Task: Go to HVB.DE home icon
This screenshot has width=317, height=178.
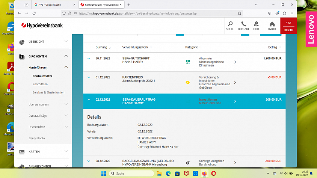Action: 272,26
